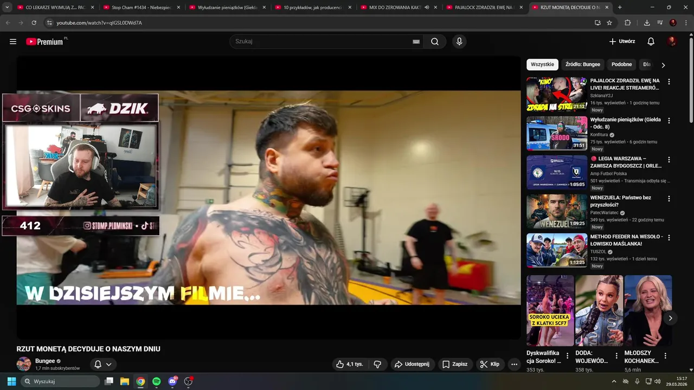Open options for Wyłudzanie pieniążków video
Viewport: 694px width, 390px height.
coord(669,121)
